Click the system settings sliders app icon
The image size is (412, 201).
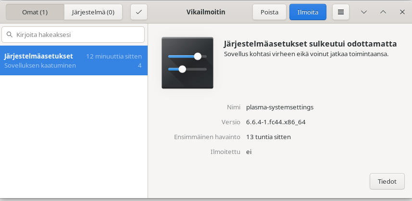click(187, 63)
